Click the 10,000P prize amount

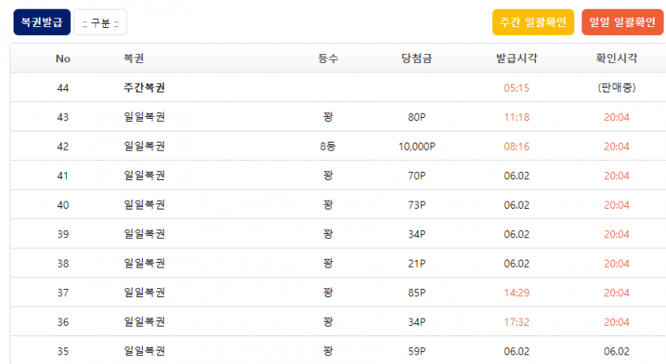(416, 147)
